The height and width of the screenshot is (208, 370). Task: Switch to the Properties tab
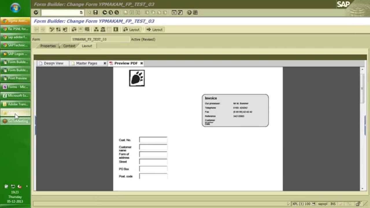pos(48,46)
